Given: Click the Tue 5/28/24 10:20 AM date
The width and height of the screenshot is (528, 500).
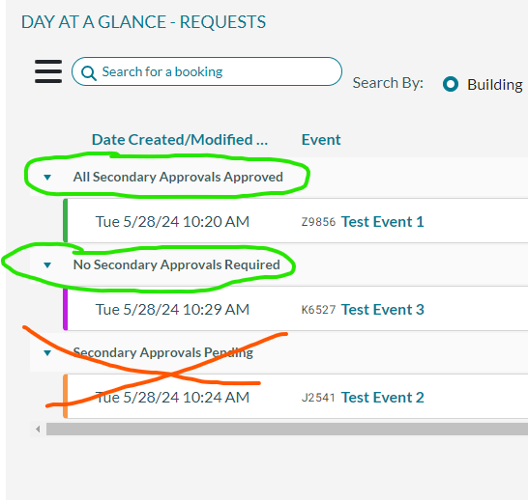Looking at the screenshot, I should click(172, 222).
